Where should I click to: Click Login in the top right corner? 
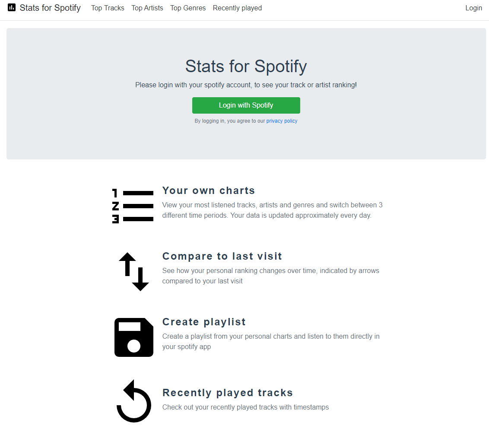(473, 8)
